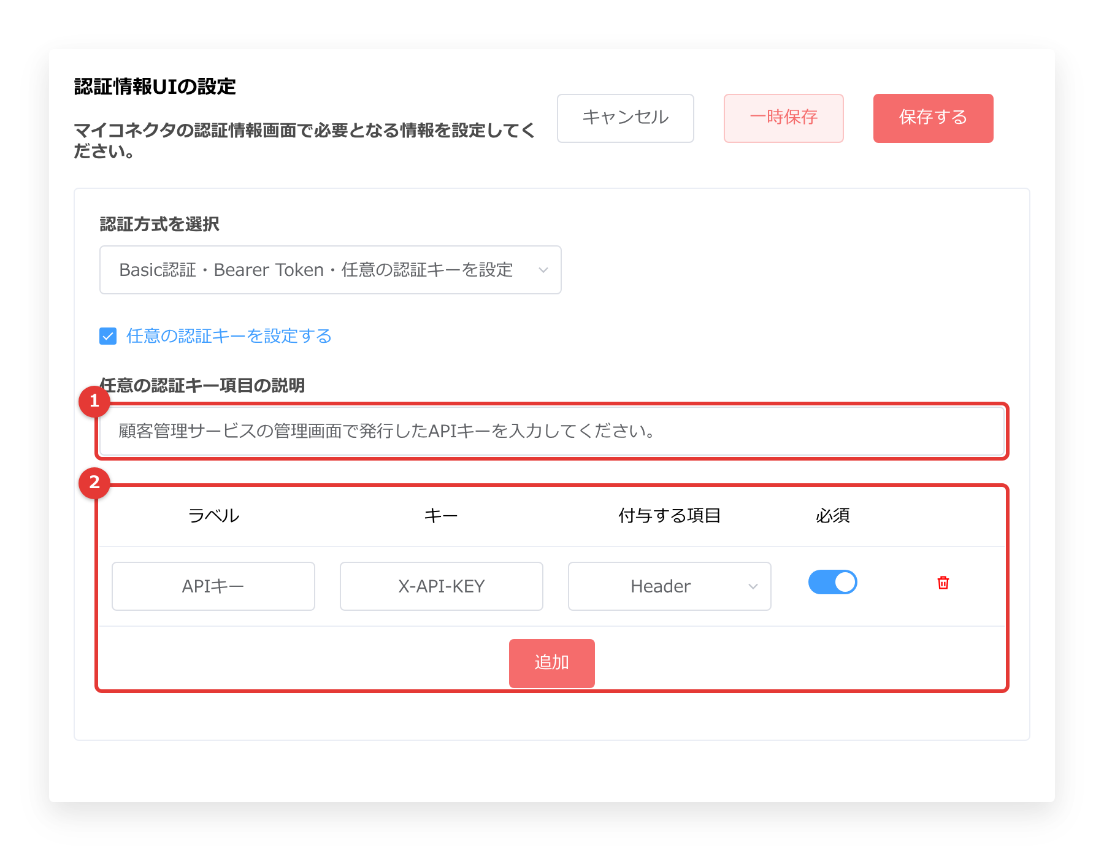This screenshot has width=1104, height=850.
Task: Click the キー column header
Action: [x=441, y=516]
